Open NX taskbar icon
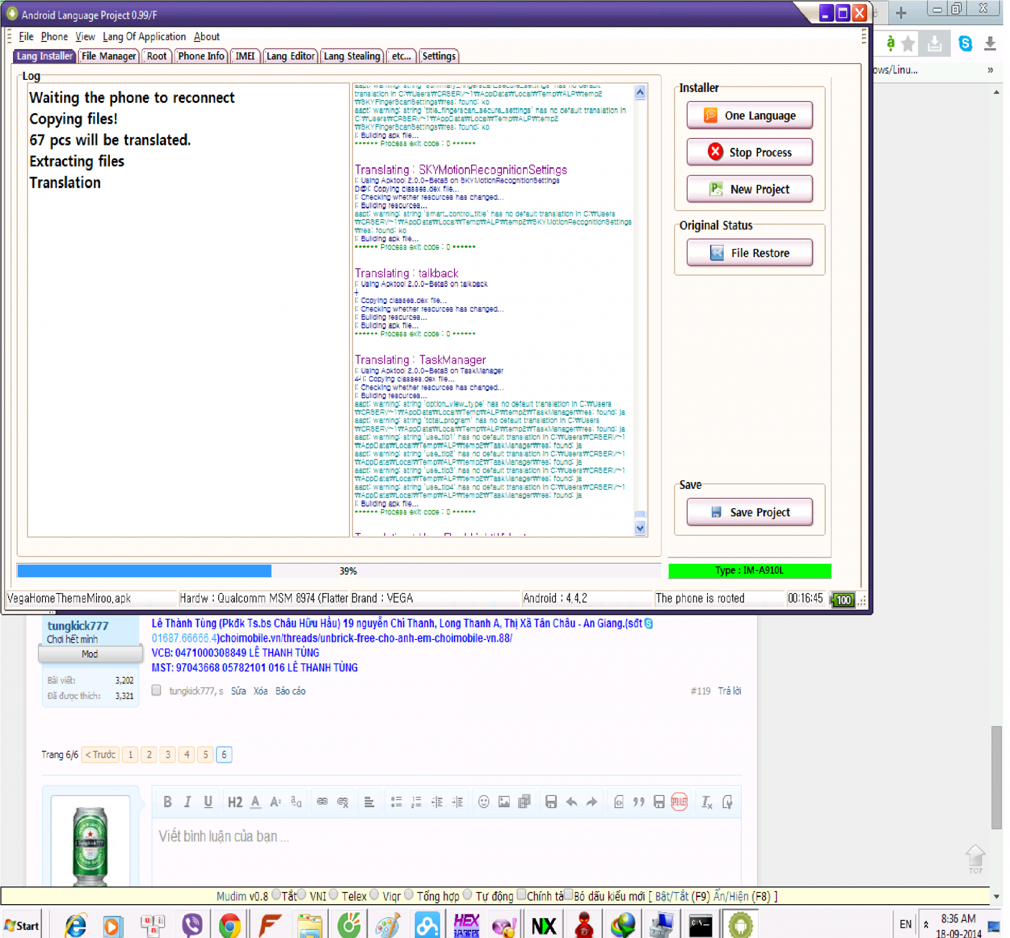 [543, 926]
